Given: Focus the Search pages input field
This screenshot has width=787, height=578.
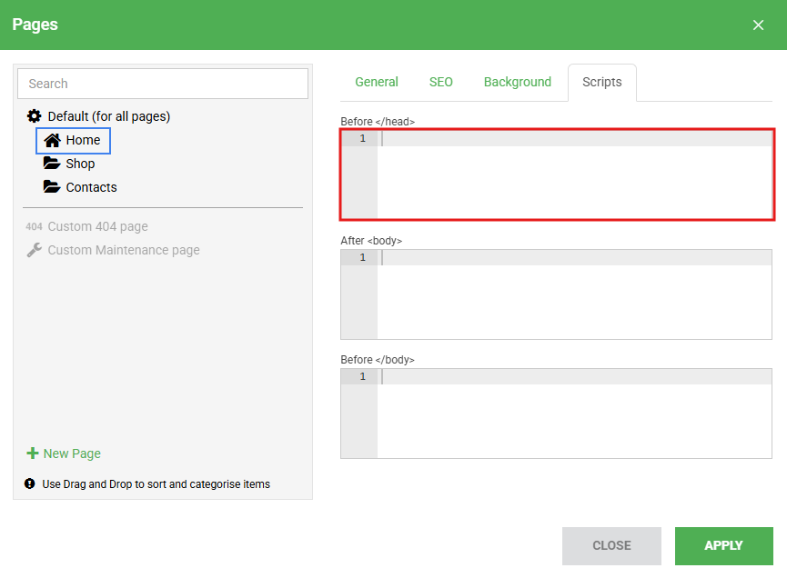Looking at the screenshot, I should point(163,84).
